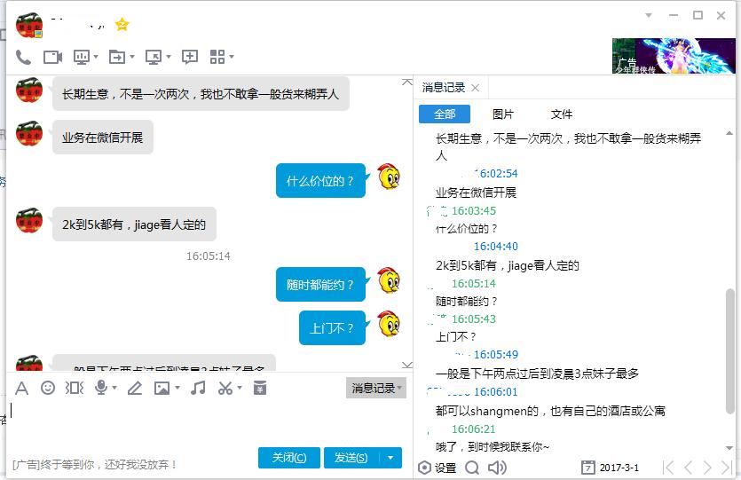Screen dimensions: 741x480
Task: Click the 关闭(C) button
Action: coord(289,458)
